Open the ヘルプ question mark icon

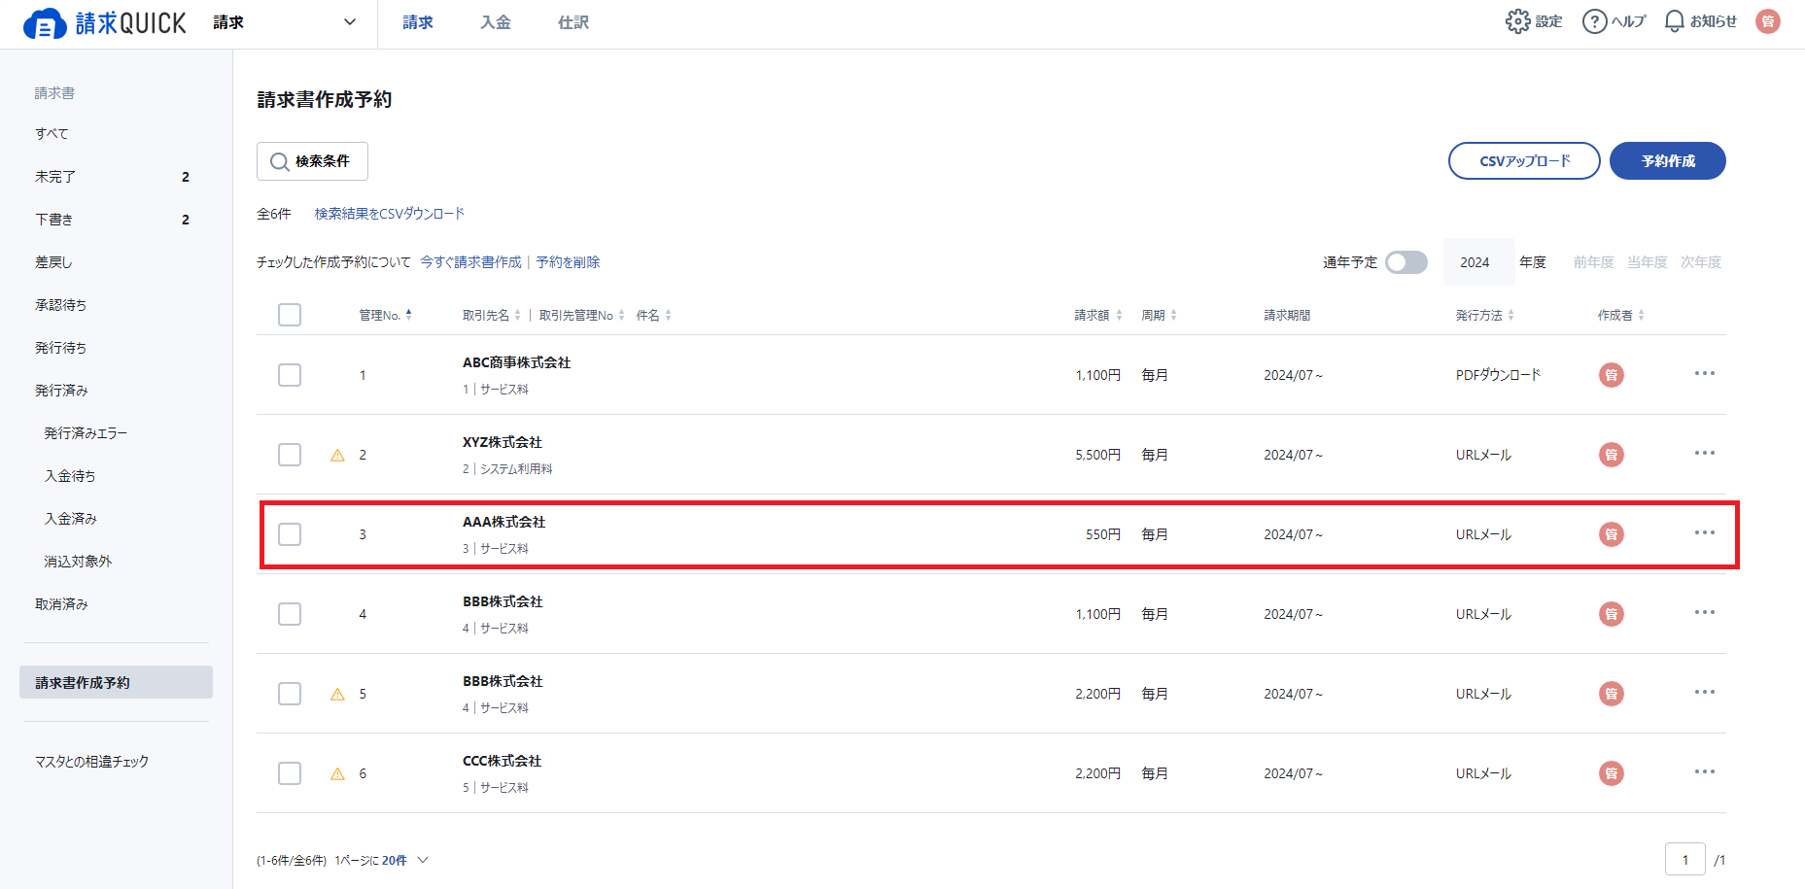pos(1594,21)
